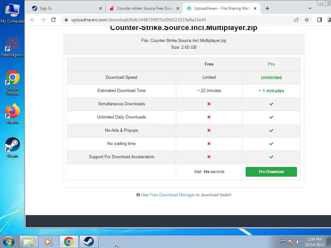The height and width of the screenshot is (248, 331).
Task: Switch to the Counter-strike: Source Free Download tab
Action: coord(144,8)
